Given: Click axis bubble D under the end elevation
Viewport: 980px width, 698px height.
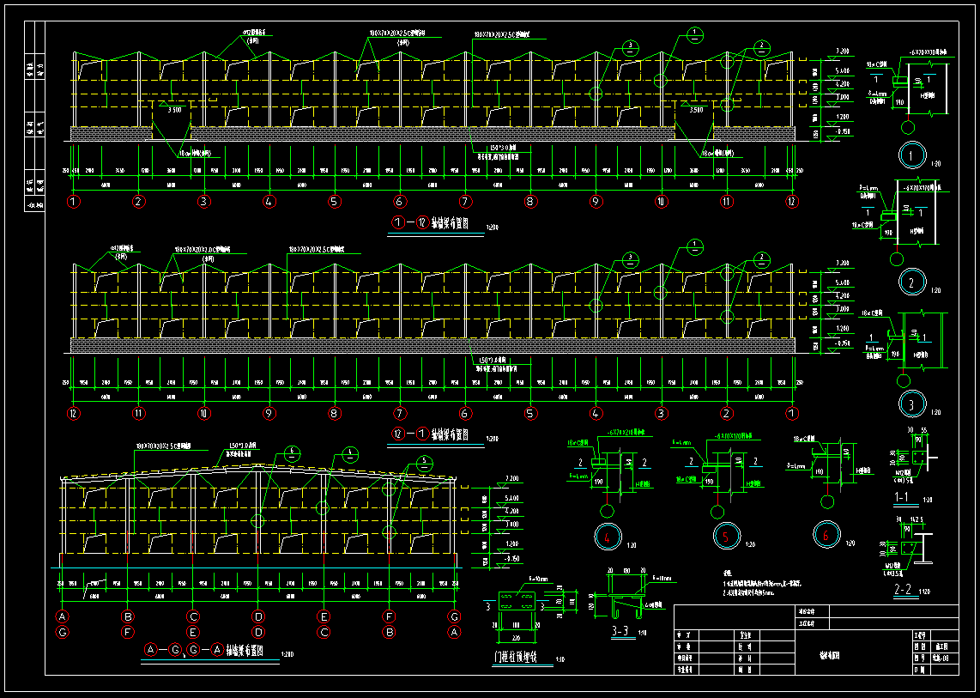Looking at the screenshot, I should click(x=258, y=616).
